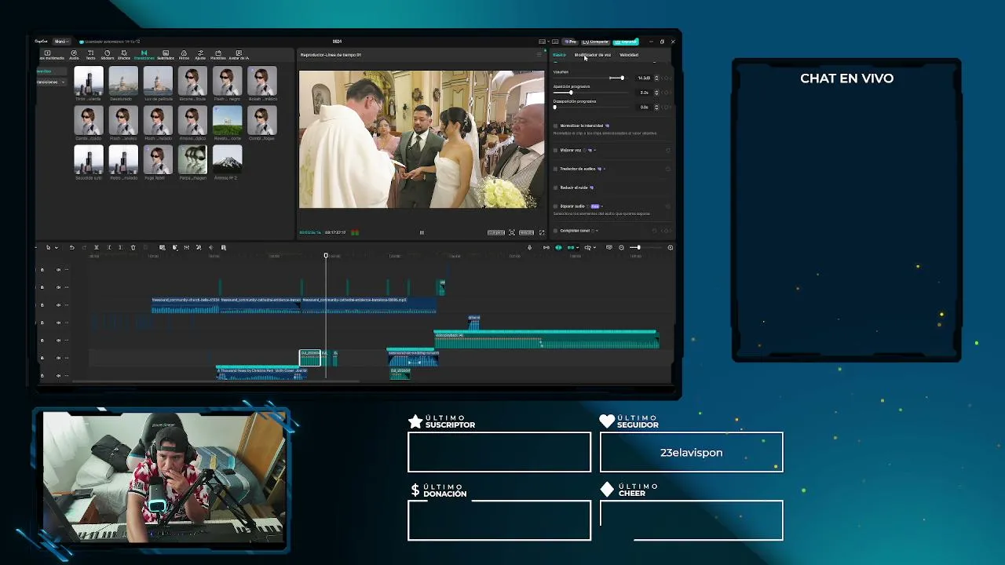Open the Efectos panel
This screenshot has height=565, width=1005.
click(124, 55)
